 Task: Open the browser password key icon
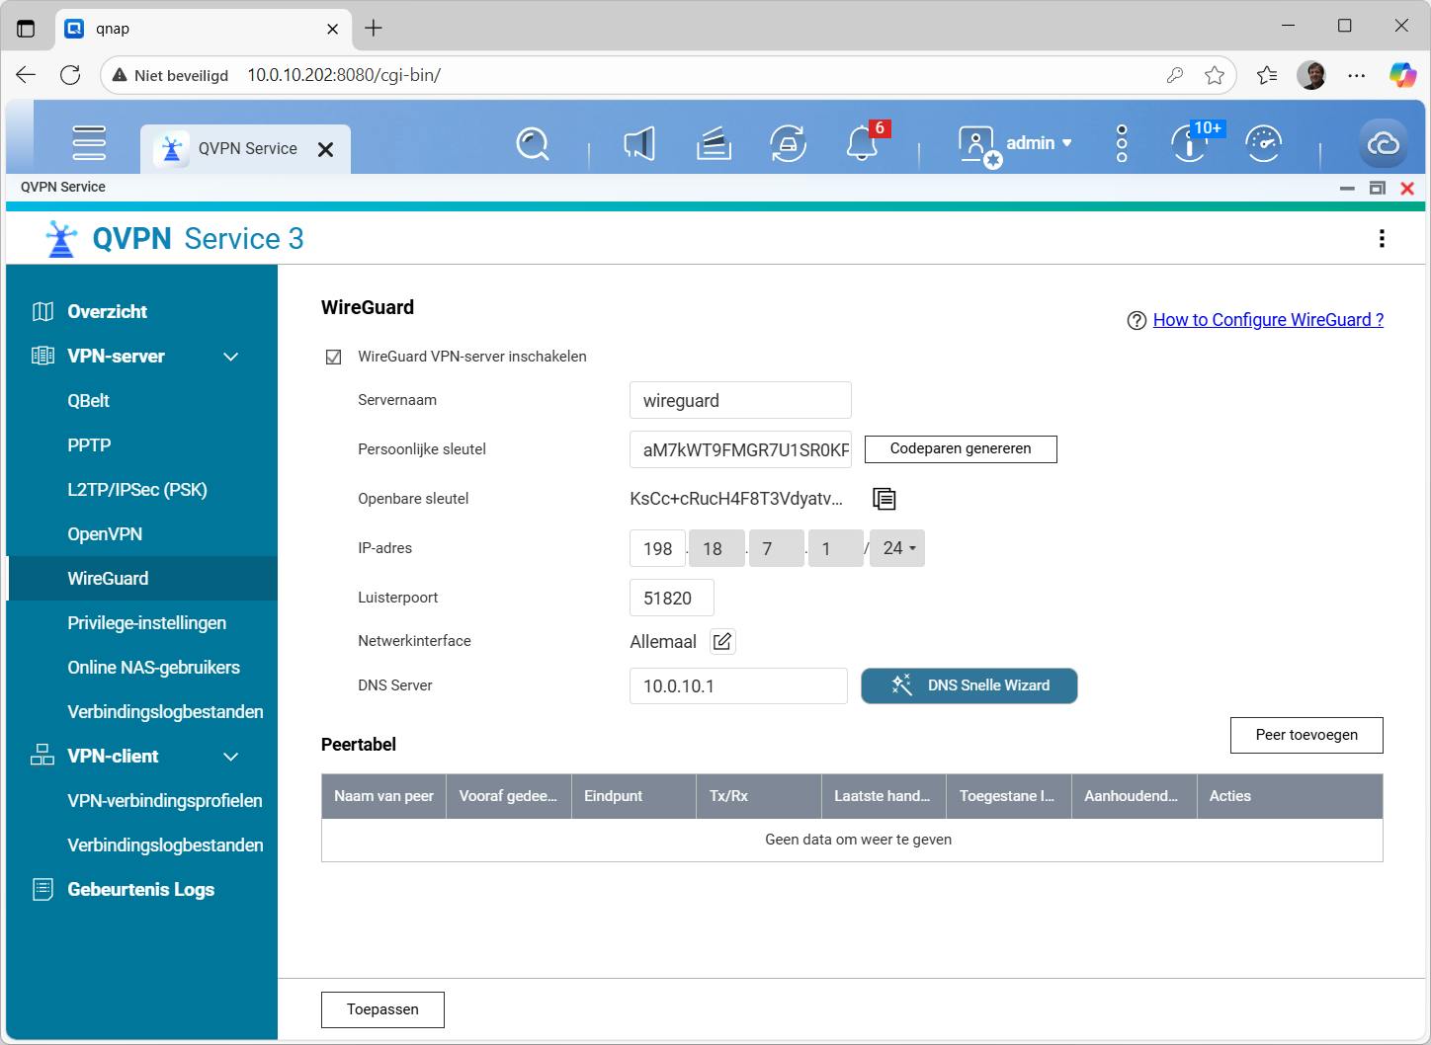(1174, 75)
